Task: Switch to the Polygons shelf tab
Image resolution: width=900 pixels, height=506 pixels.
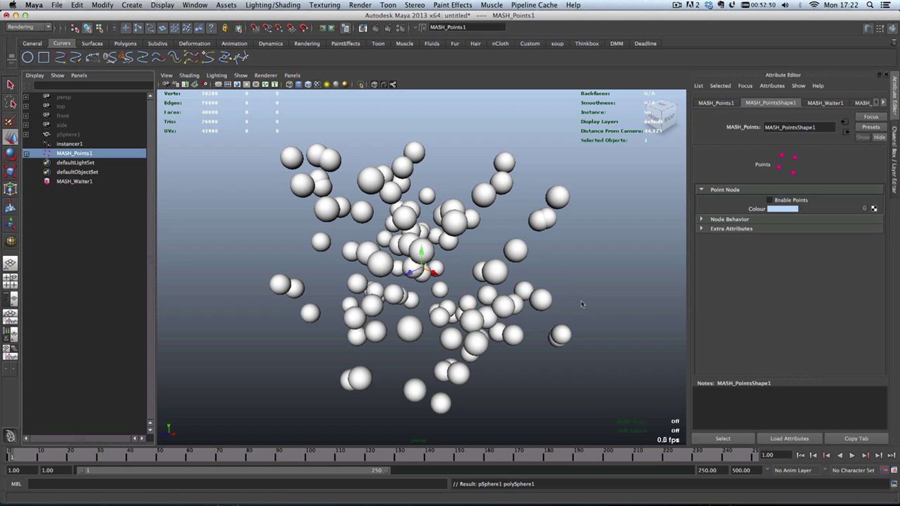Action: [125, 43]
